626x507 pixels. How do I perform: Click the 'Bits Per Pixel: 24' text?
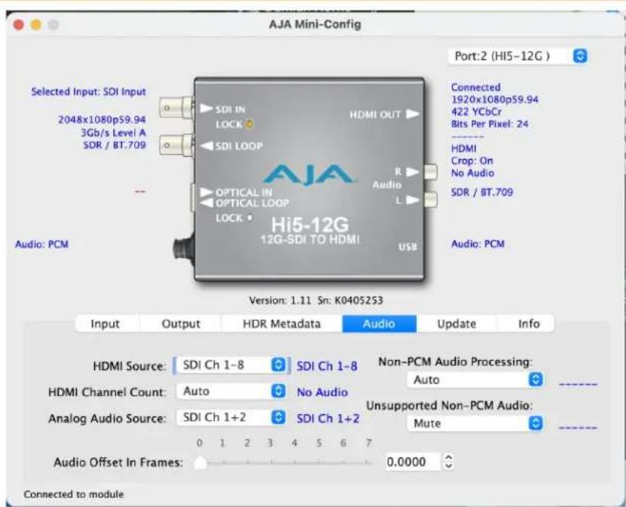click(x=490, y=124)
